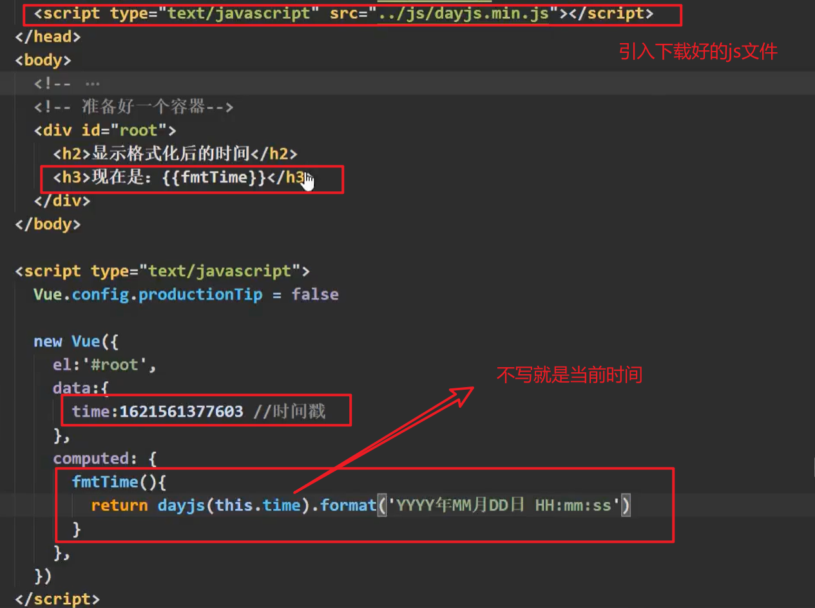Click the "data:{" property line

click(x=81, y=388)
